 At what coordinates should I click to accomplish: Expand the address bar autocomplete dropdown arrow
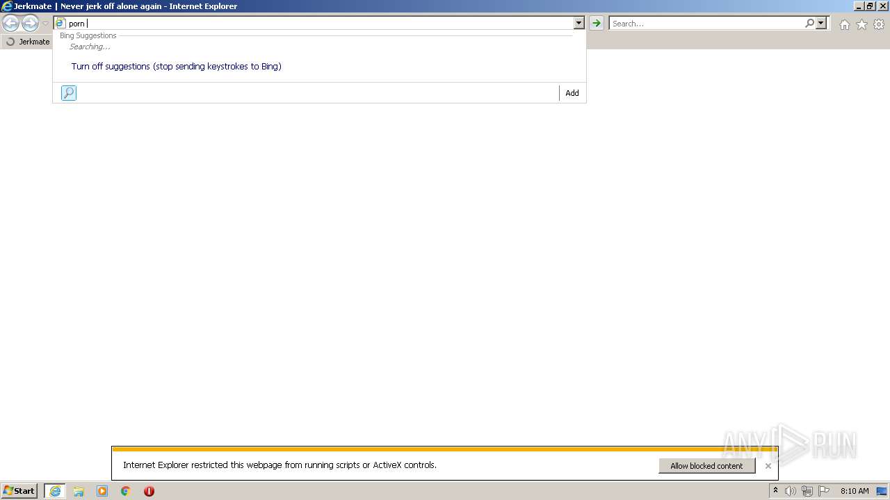click(x=578, y=24)
